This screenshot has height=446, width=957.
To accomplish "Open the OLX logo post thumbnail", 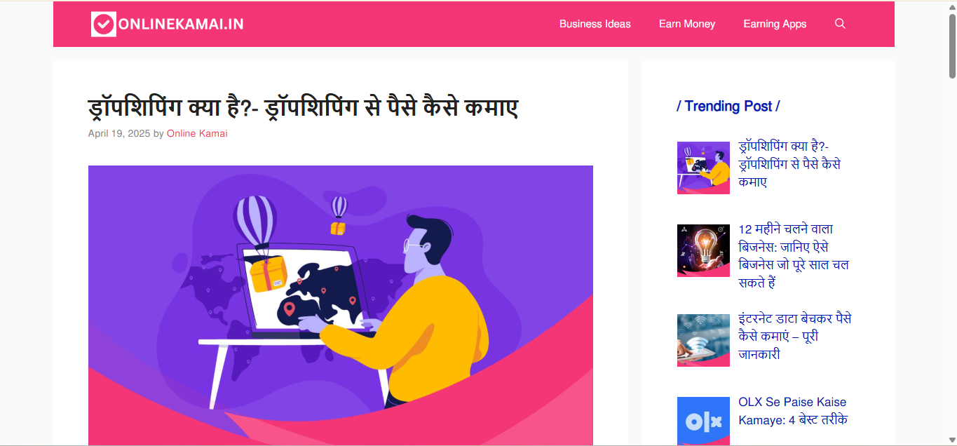I will [703, 421].
